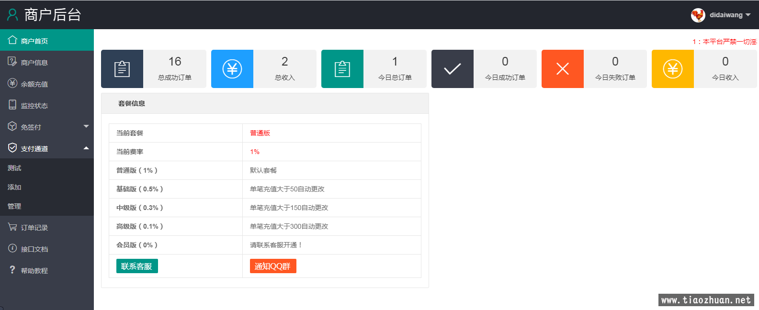Click the yellow yen icon of 今日收入
Viewport: 759px width, 310px height.
point(673,69)
